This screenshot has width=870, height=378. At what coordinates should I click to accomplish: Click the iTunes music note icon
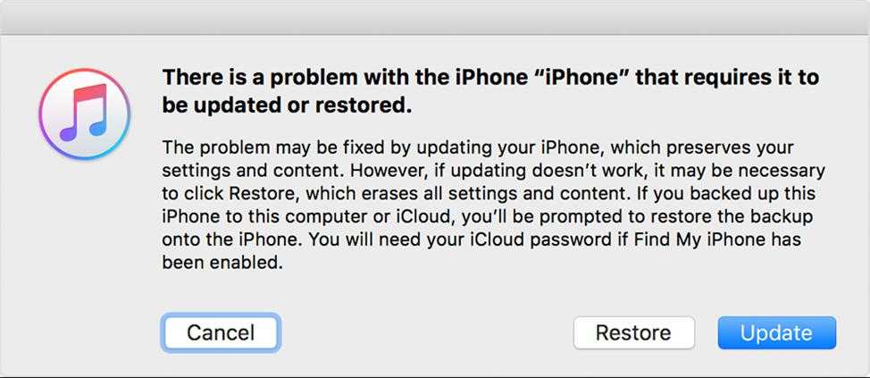[84, 113]
